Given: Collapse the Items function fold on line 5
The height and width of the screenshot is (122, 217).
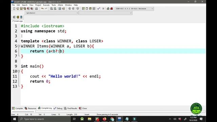Looking at the screenshot, I should point(19,46).
